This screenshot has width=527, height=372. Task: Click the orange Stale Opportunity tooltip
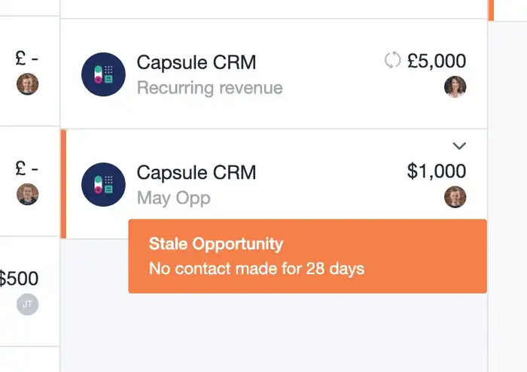point(307,256)
